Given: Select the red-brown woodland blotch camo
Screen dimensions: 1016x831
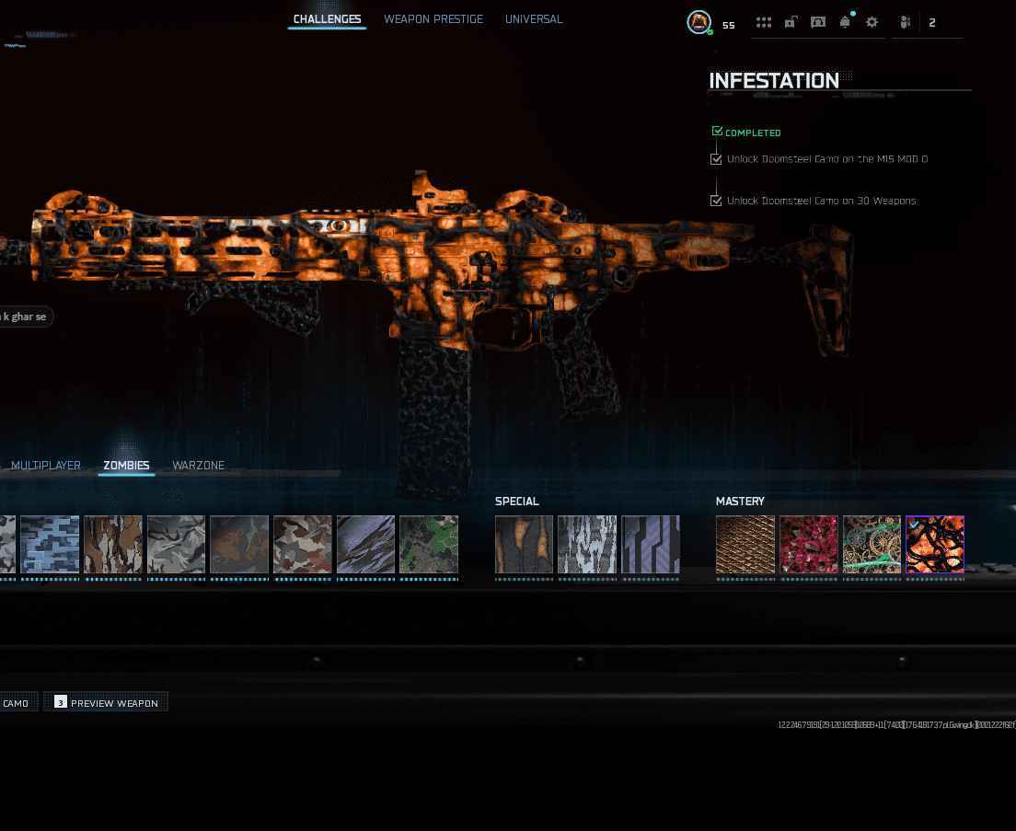Looking at the screenshot, I should (x=303, y=544).
